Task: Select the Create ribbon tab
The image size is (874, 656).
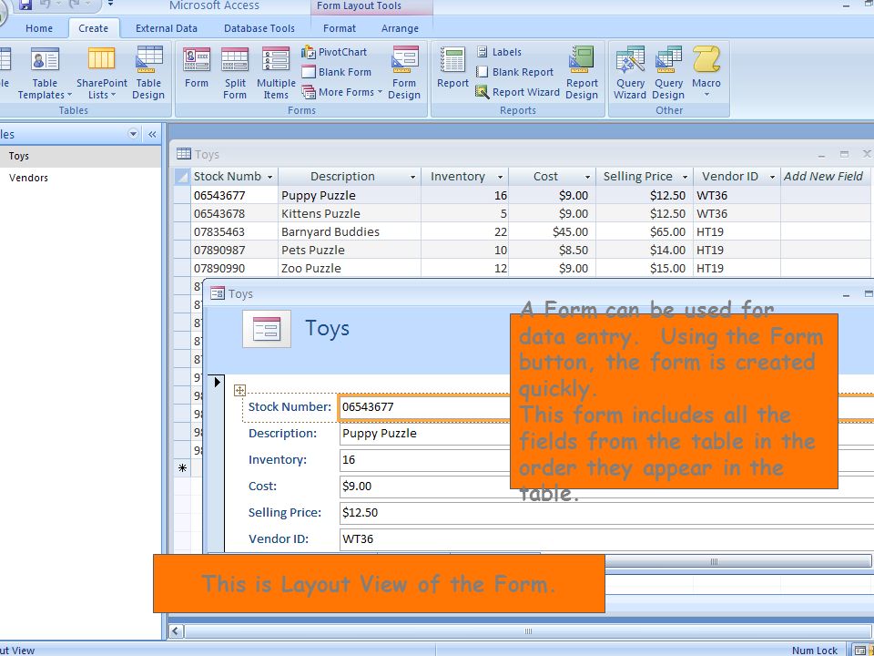Action: click(x=93, y=28)
